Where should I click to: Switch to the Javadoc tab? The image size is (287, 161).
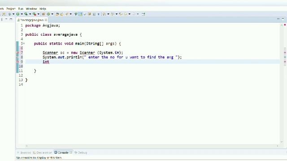coord(24,153)
